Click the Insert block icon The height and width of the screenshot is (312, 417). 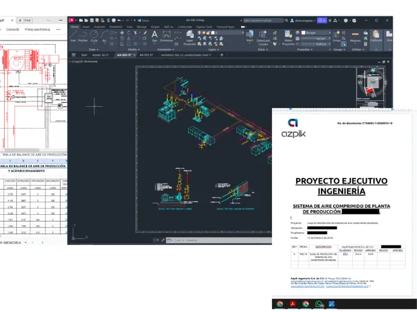249,36
